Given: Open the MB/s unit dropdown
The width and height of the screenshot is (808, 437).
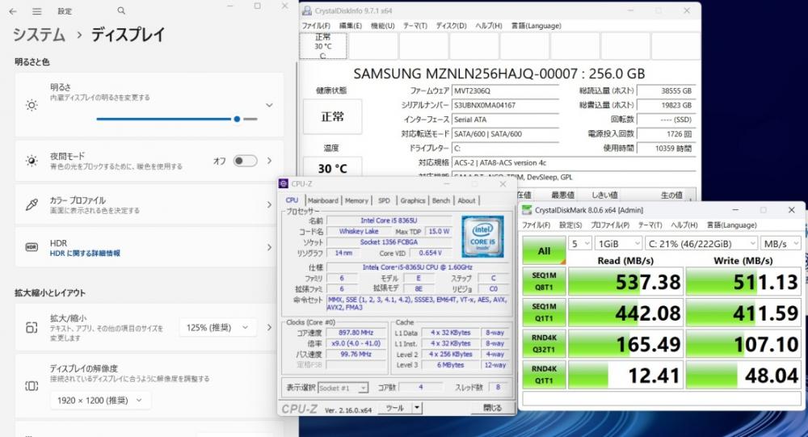Looking at the screenshot, I should tap(781, 244).
